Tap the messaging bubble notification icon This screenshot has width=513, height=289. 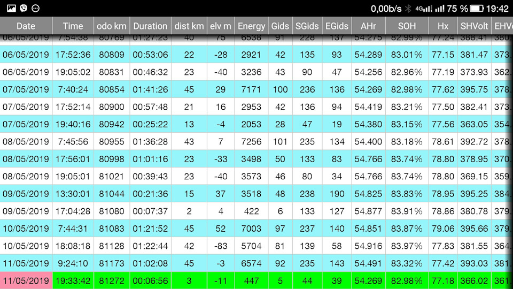coord(35,8)
